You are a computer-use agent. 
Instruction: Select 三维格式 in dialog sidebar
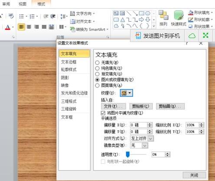68,101
